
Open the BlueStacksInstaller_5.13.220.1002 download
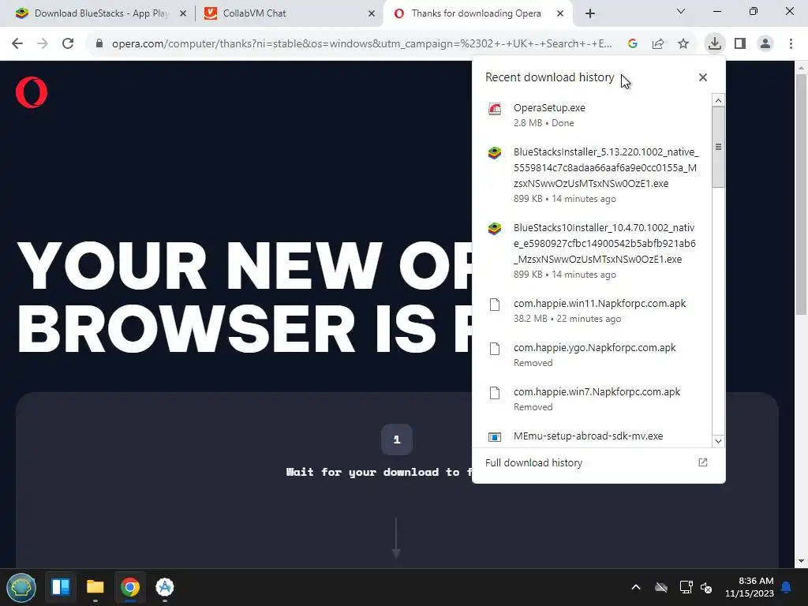(x=592, y=175)
